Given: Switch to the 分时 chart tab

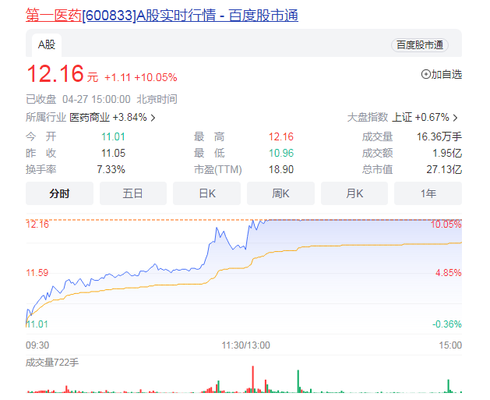Looking at the screenshot, I should pyautogui.click(x=59, y=193).
